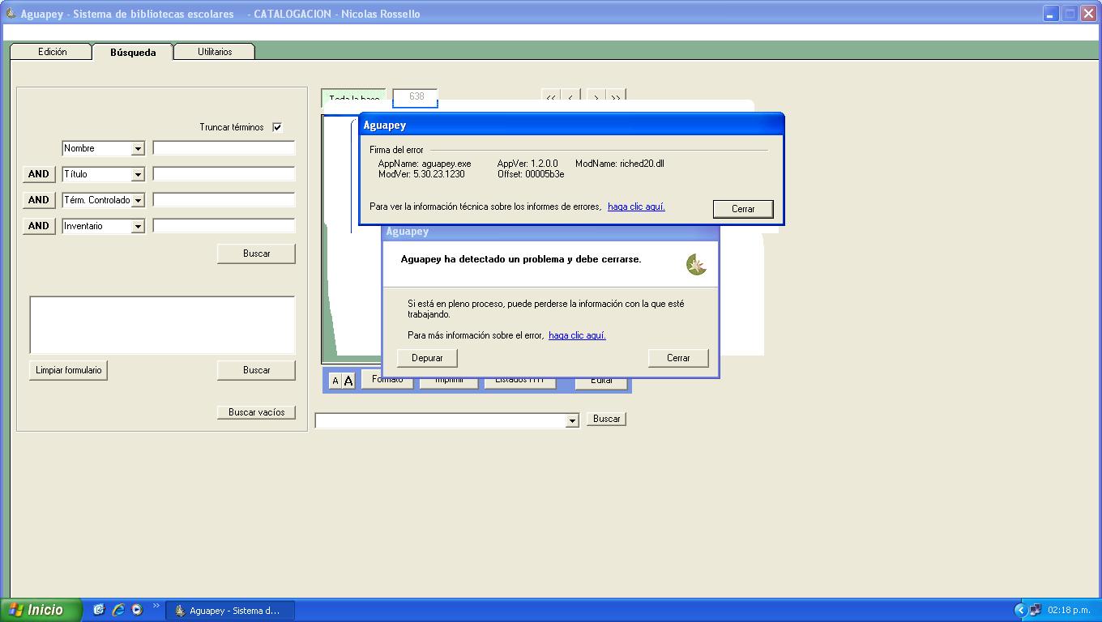Click the text field next to Nombre
This screenshot has width=1102, height=622.
[224, 148]
